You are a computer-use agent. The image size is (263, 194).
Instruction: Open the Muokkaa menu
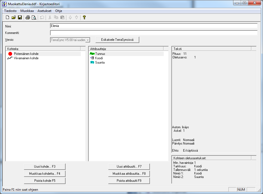(x=27, y=11)
